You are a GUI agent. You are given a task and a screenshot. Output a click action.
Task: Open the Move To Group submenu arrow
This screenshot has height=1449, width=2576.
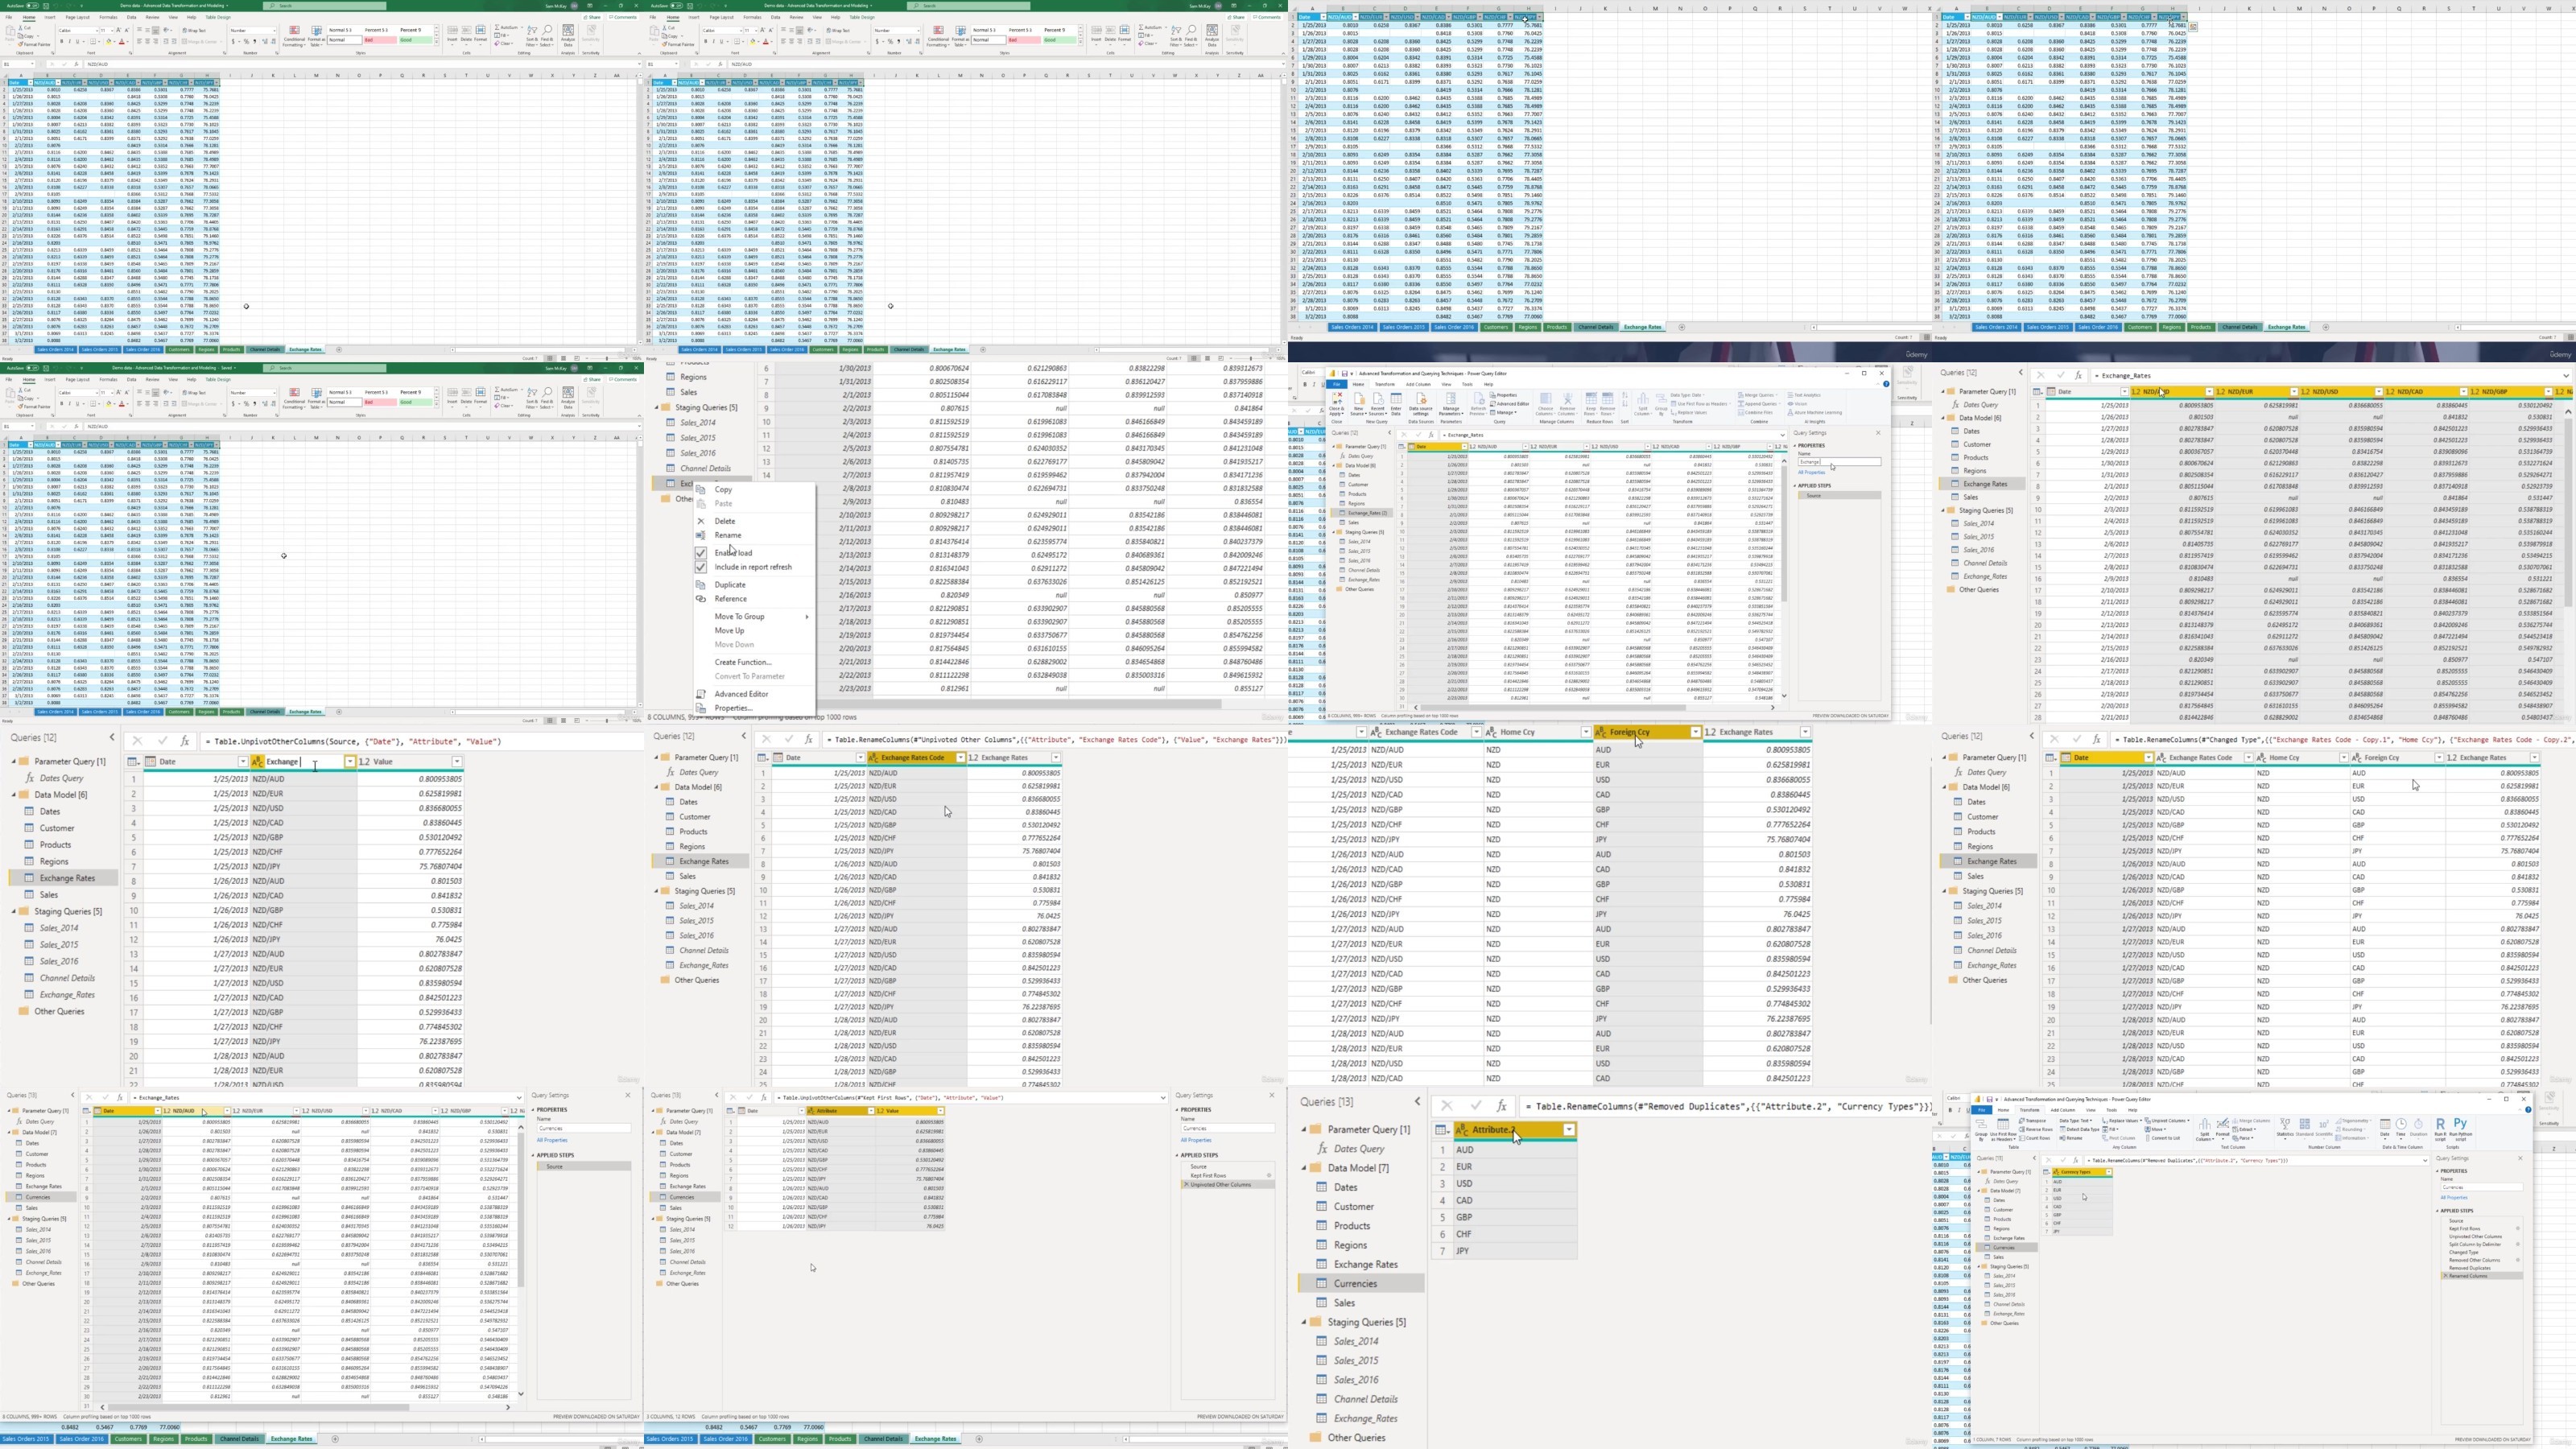[807, 617]
